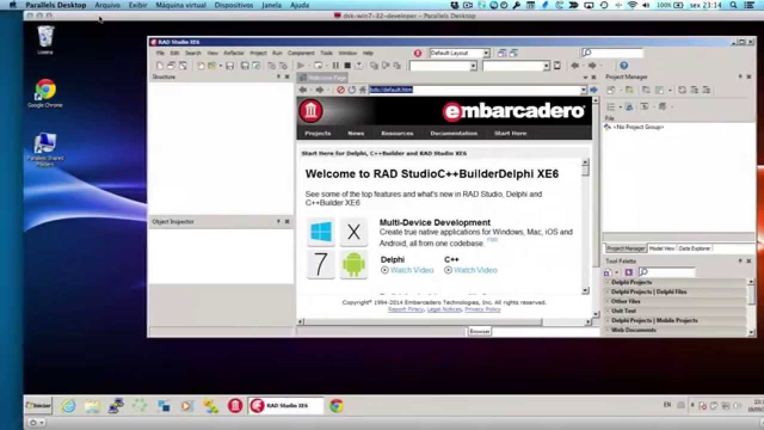Click the Go arrow right of URL field

click(x=593, y=90)
